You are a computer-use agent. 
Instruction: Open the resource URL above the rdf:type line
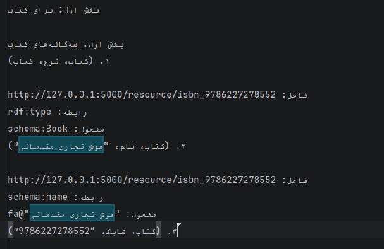coord(142,95)
